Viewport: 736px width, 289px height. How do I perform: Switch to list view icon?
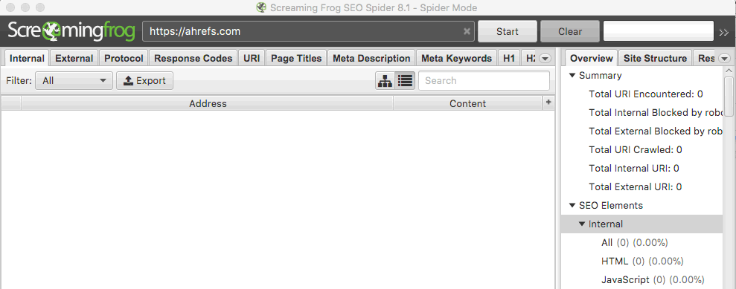(405, 80)
